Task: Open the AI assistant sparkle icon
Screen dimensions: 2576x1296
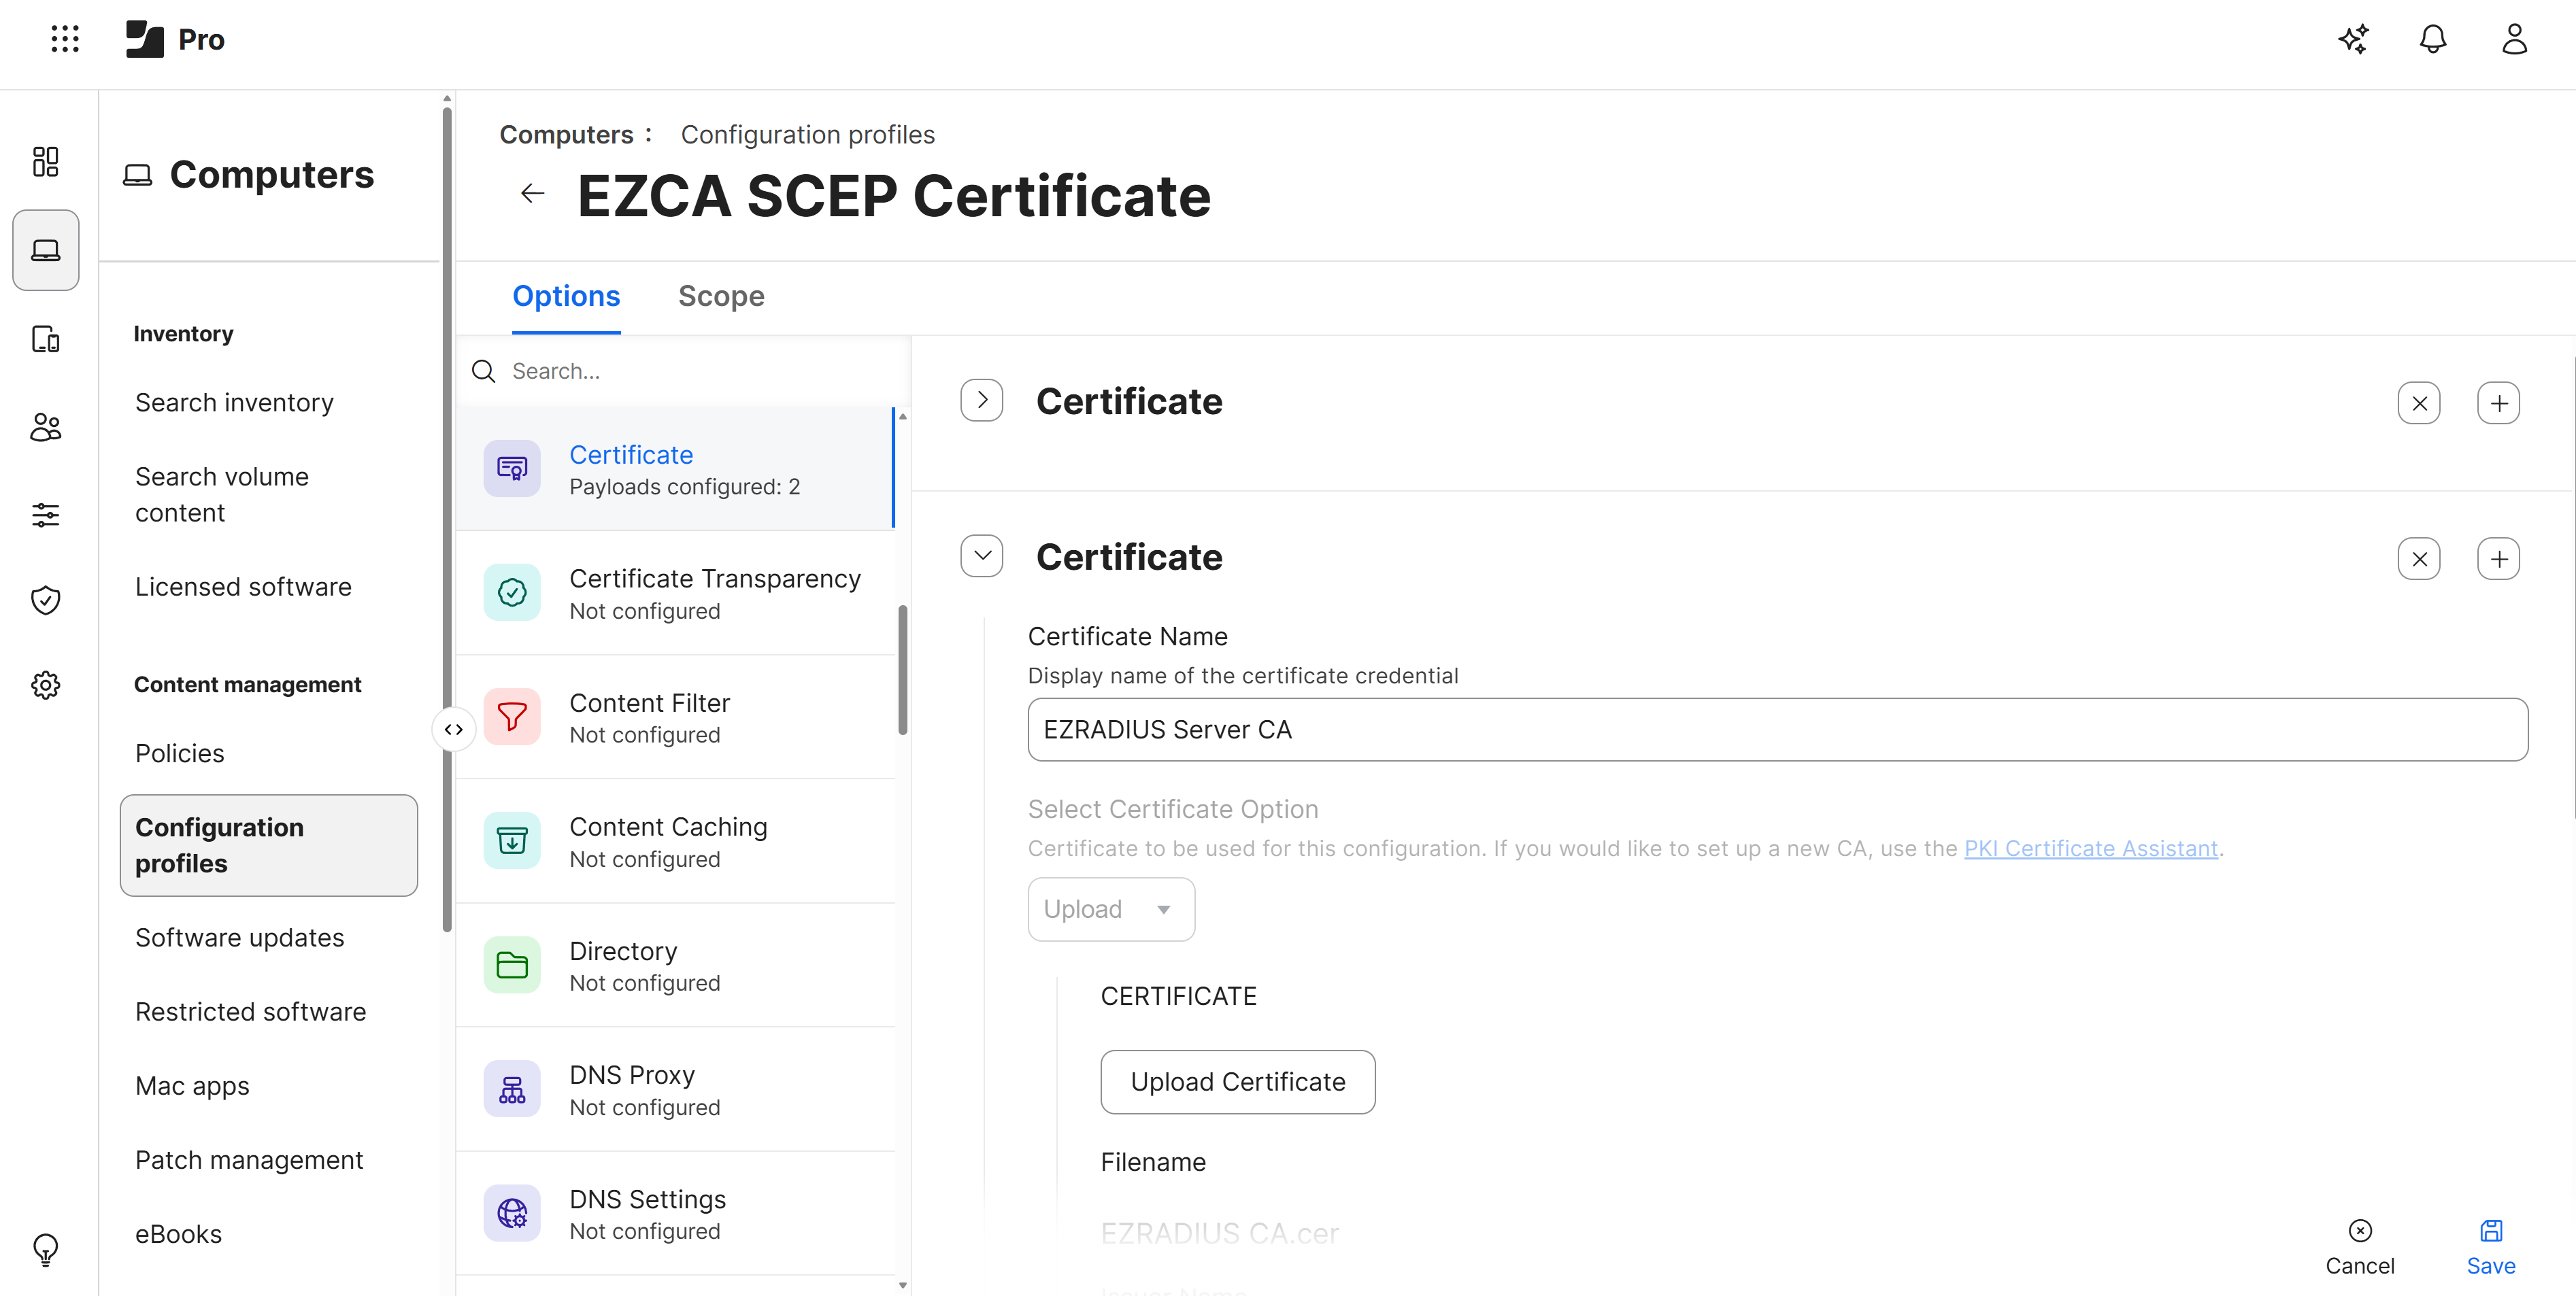Action: pyautogui.click(x=2353, y=39)
